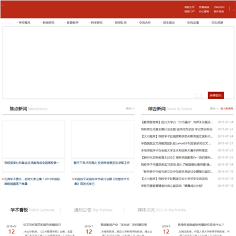Open news 【新时代本科教育大讨论】理科学院

coord(177,157)
